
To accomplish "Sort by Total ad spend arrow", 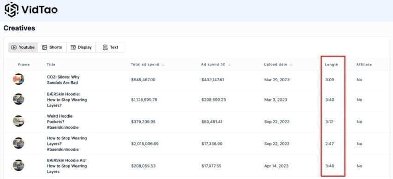I will tap(163, 65).
